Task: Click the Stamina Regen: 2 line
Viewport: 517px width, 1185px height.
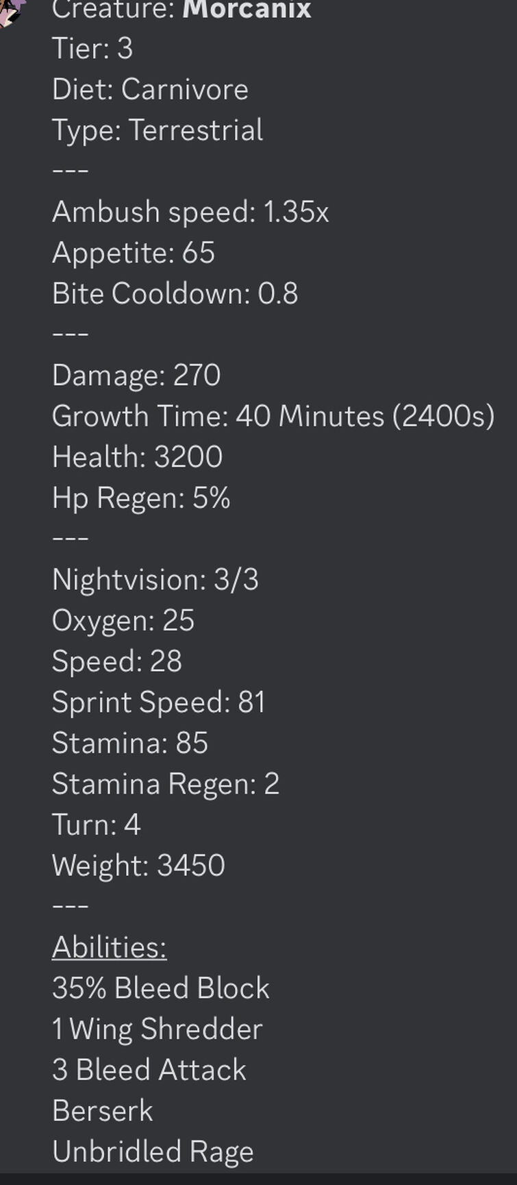Action: (x=166, y=783)
